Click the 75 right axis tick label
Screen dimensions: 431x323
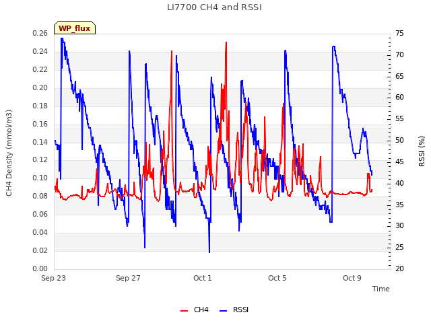point(399,33)
